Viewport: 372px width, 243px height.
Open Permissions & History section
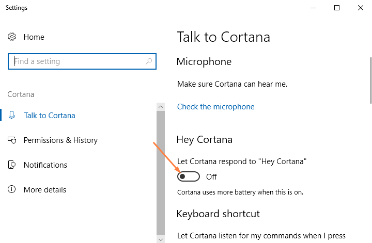60,140
